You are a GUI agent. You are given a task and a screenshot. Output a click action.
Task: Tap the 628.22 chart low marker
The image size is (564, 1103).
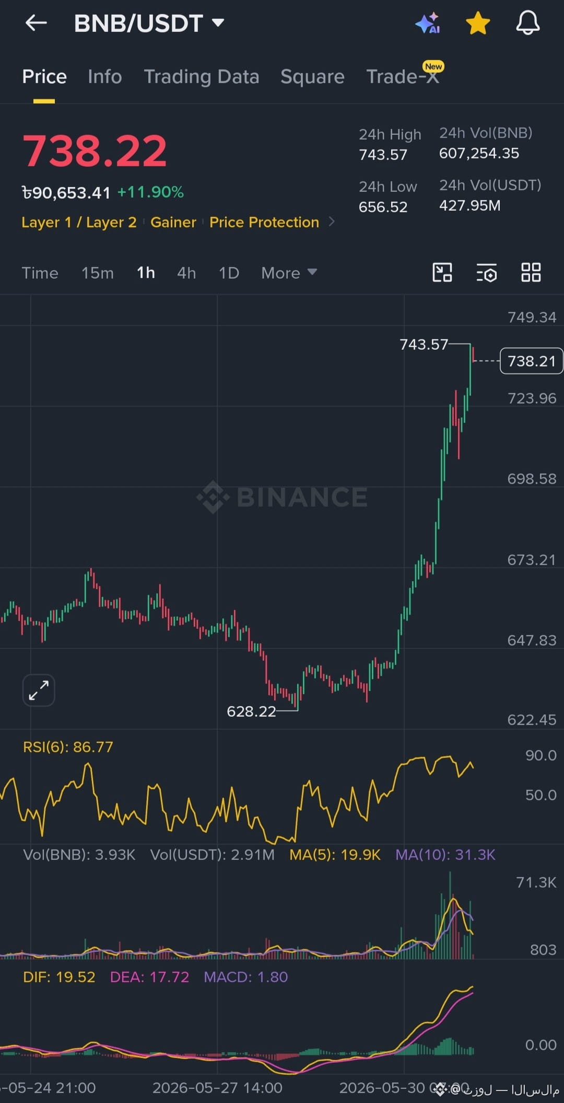click(x=251, y=711)
